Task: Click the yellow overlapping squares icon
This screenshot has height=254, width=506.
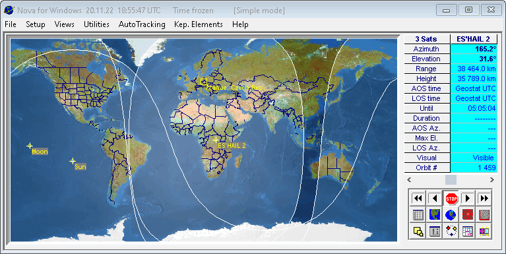Action: tap(418, 231)
